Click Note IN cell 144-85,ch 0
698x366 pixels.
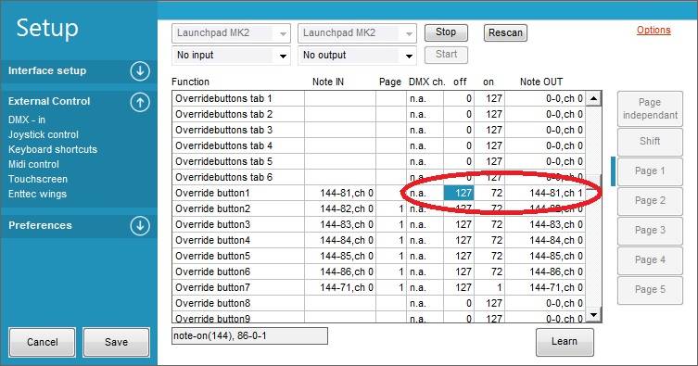point(340,256)
